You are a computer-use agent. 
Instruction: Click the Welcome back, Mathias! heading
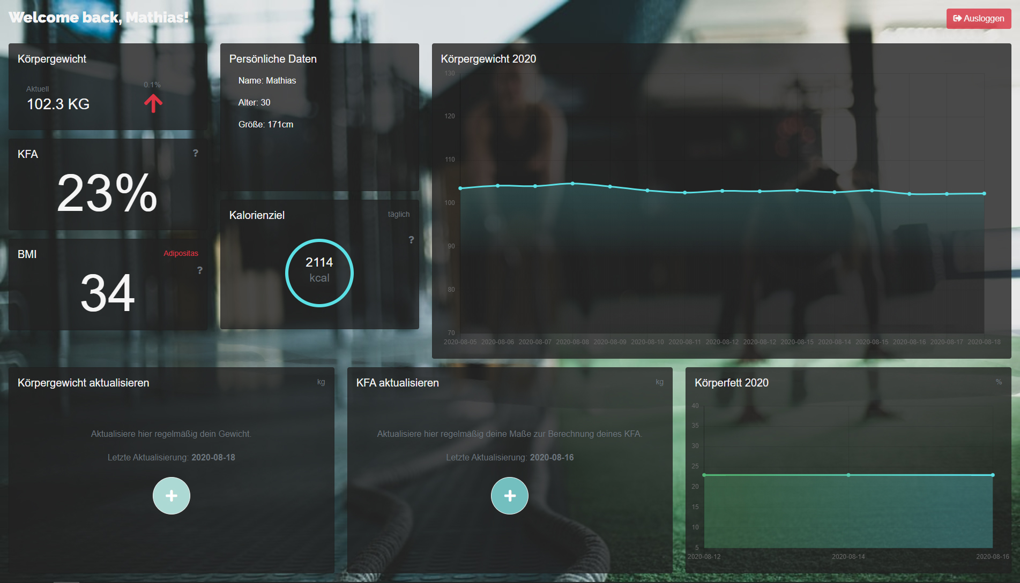point(99,18)
